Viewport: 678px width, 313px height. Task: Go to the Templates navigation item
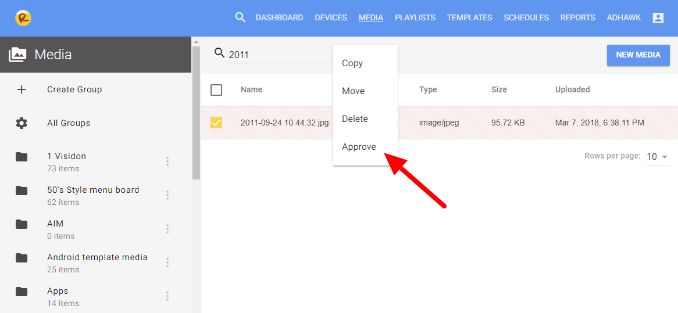pos(470,17)
